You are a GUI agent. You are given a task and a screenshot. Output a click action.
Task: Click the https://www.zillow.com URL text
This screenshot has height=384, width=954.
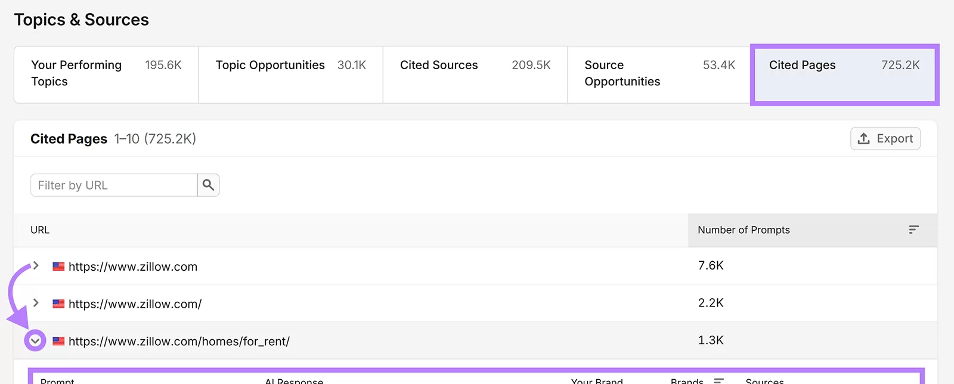(133, 267)
